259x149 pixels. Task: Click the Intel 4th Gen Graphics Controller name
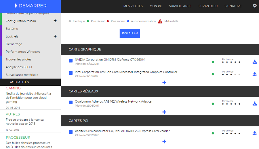click(x=126, y=72)
